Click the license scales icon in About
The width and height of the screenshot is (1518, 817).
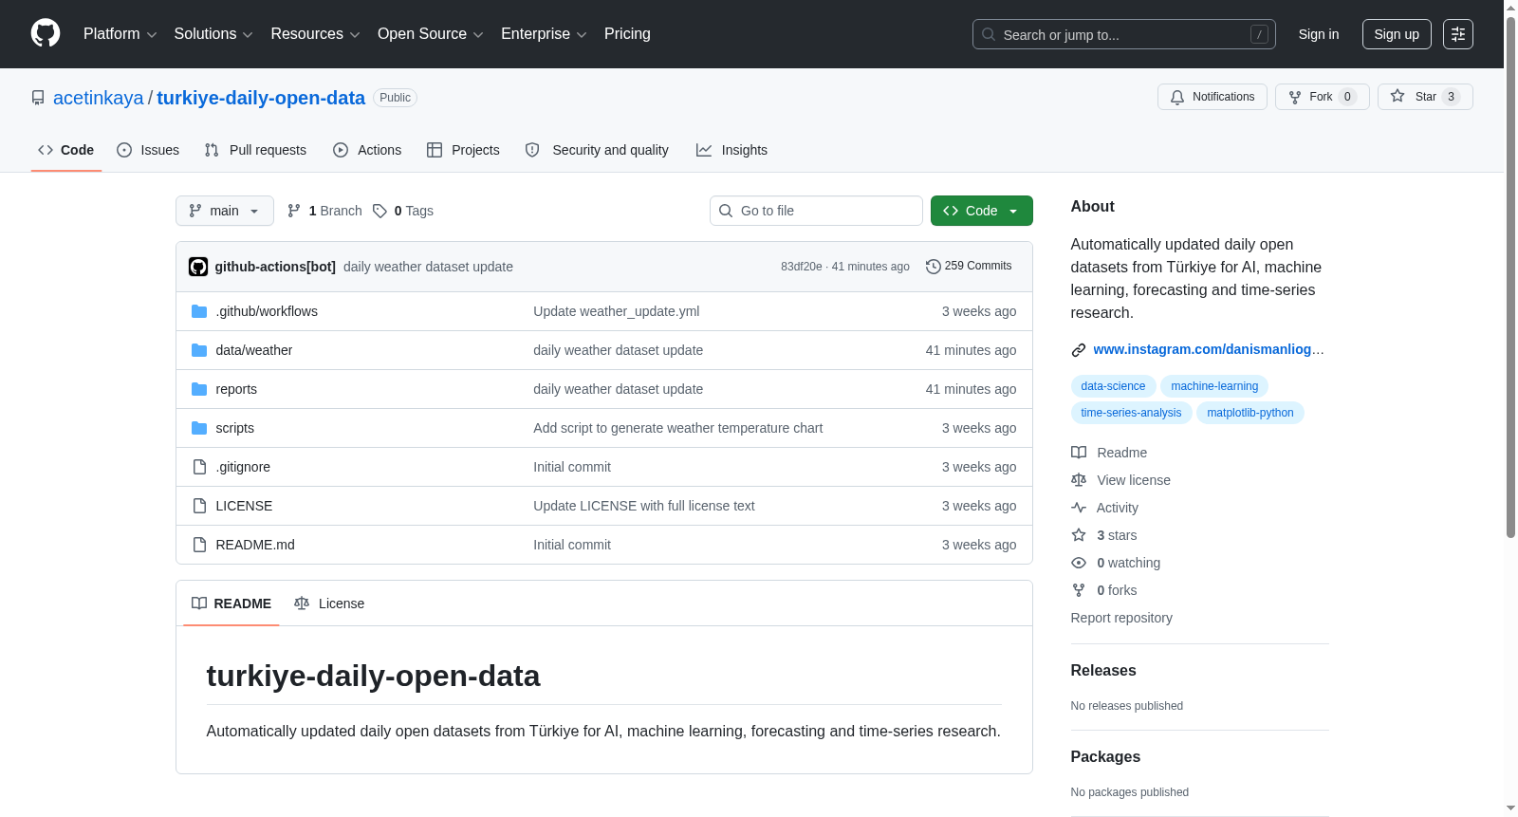[1079, 480]
